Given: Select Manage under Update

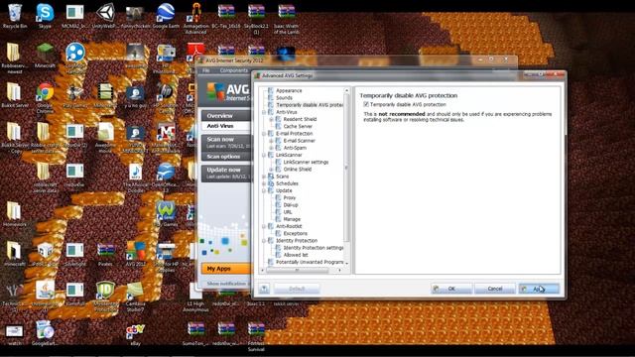Looking at the screenshot, I should click(x=292, y=219).
